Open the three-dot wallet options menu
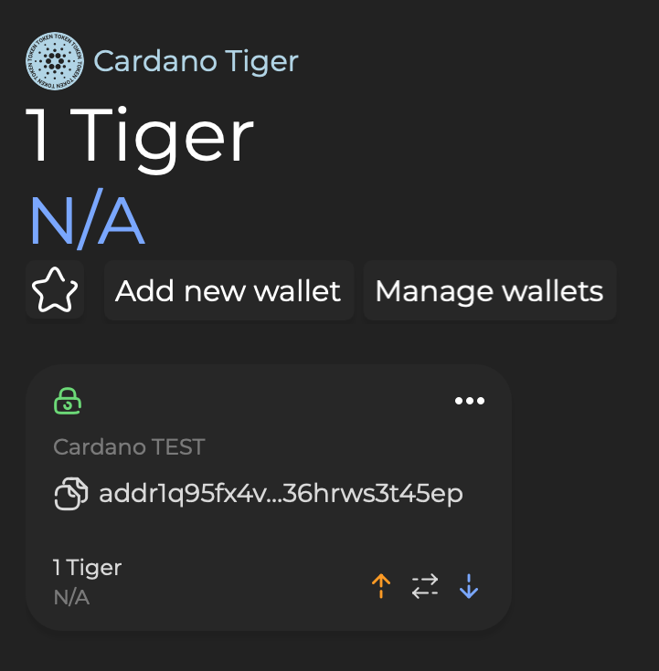The image size is (659, 671). pyautogui.click(x=470, y=401)
